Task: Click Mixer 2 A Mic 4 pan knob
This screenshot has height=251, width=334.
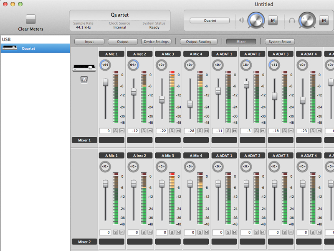Action: point(190,166)
